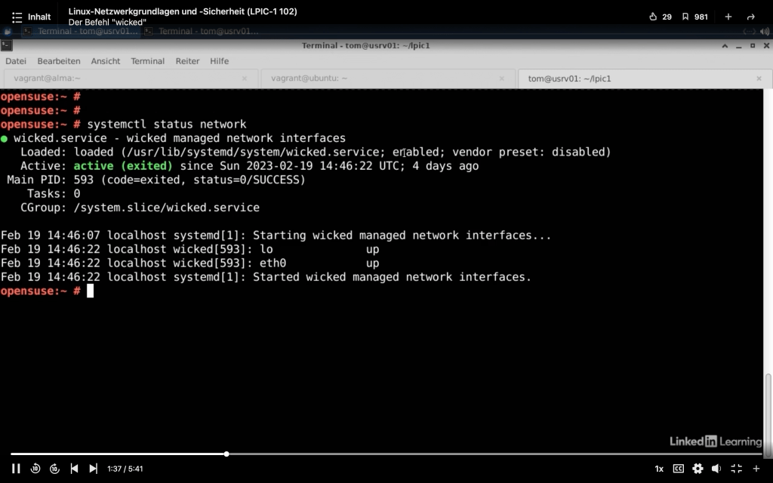Close the vagrant@alma tab
773x483 pixels.
244,78
